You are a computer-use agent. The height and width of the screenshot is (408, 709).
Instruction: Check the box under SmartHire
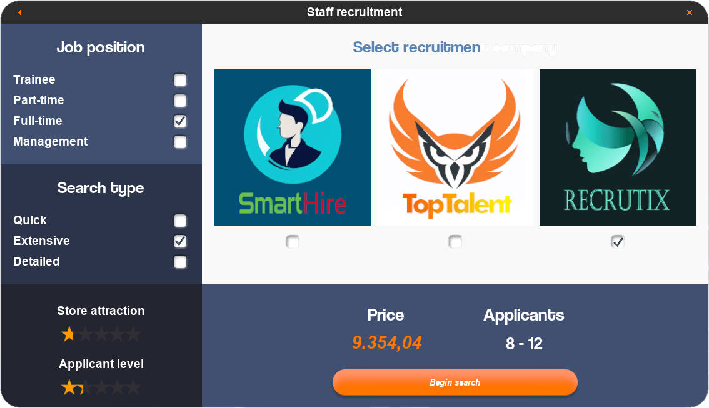click(293, 242)
